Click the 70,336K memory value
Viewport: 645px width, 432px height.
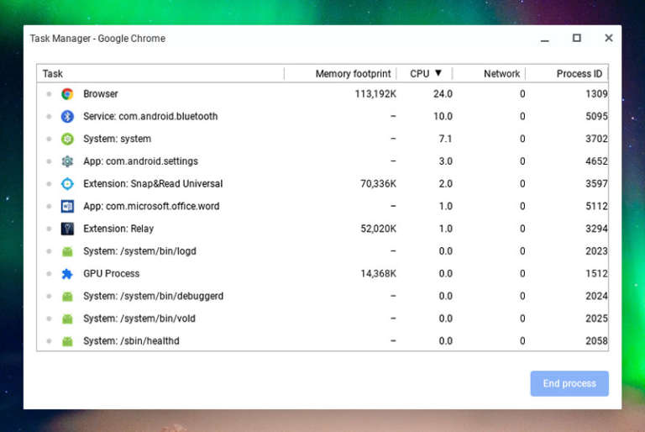tap(379, 184)
